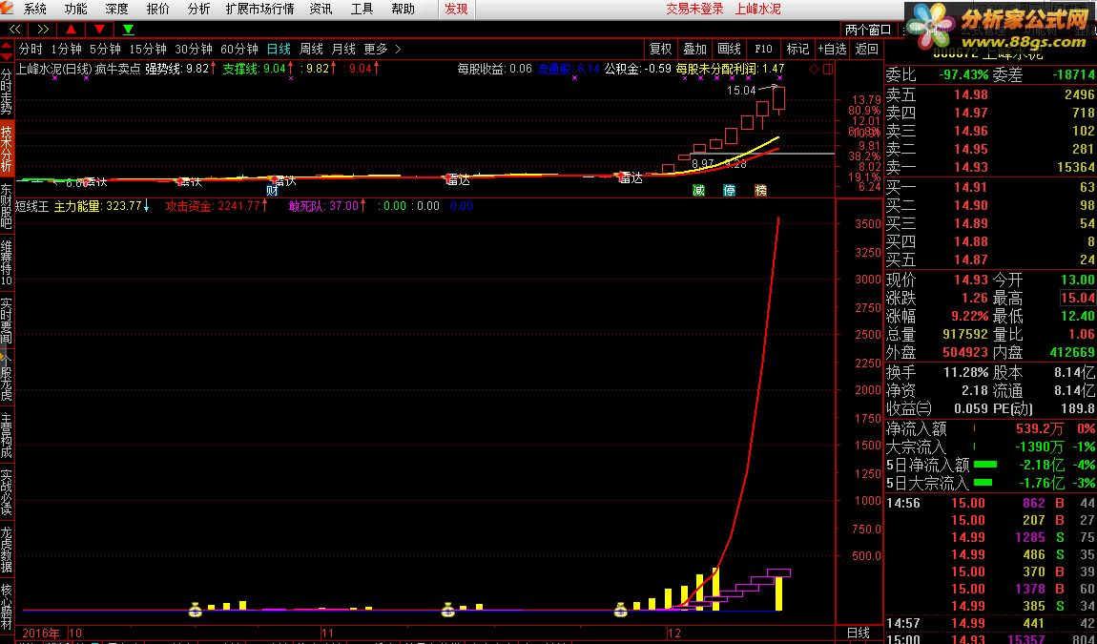Image resolution: width=1097 pixels, height=644 pixels.
Task: Click the red split-panel square icon
Action: (828, 70)
